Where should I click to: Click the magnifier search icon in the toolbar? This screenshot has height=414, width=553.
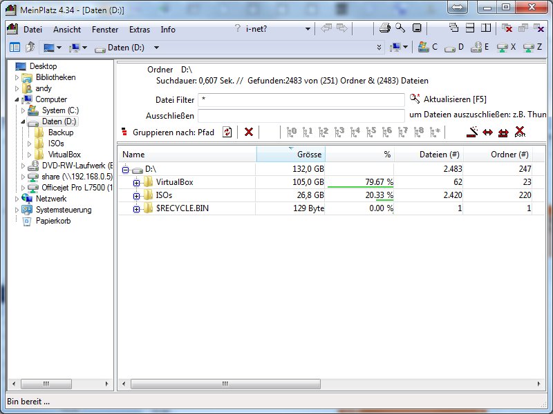400,28
